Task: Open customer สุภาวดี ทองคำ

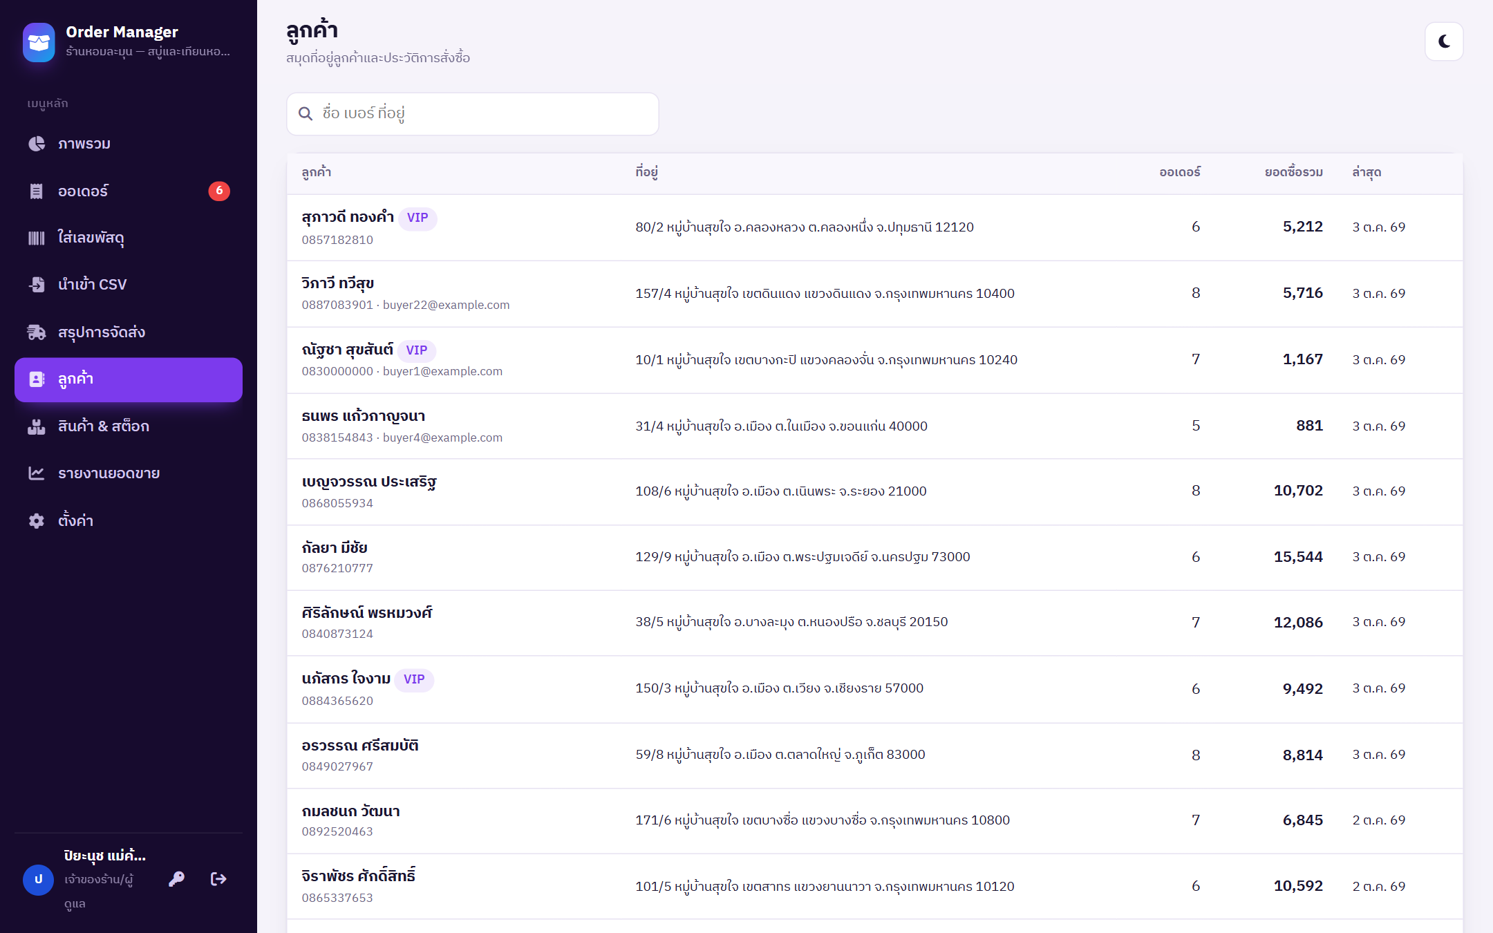Action: click(348, 217)
